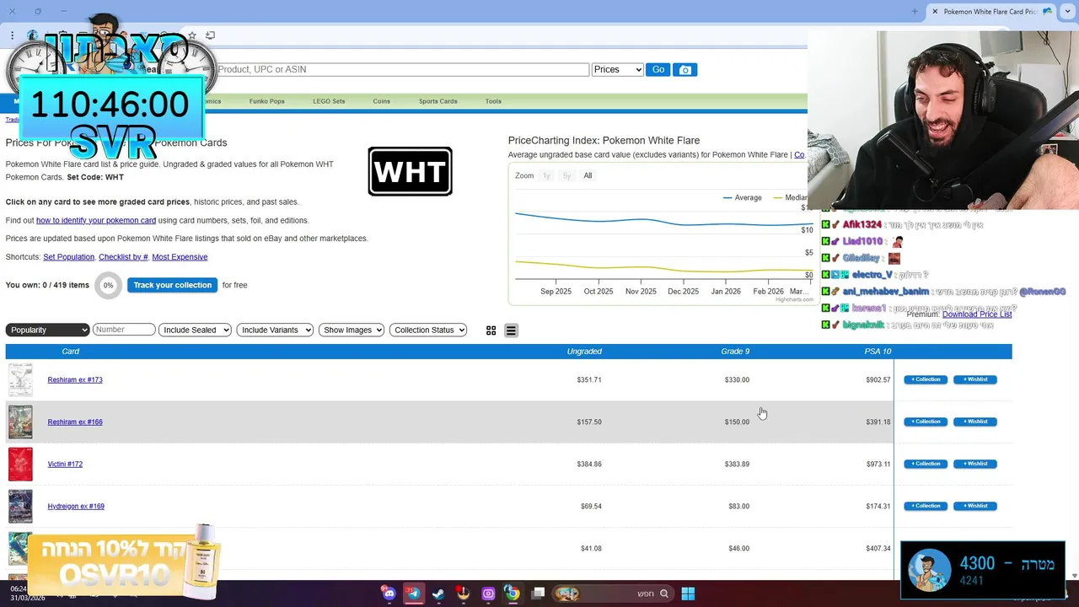Sort by the Grade 9 column header

coord(735,352)
